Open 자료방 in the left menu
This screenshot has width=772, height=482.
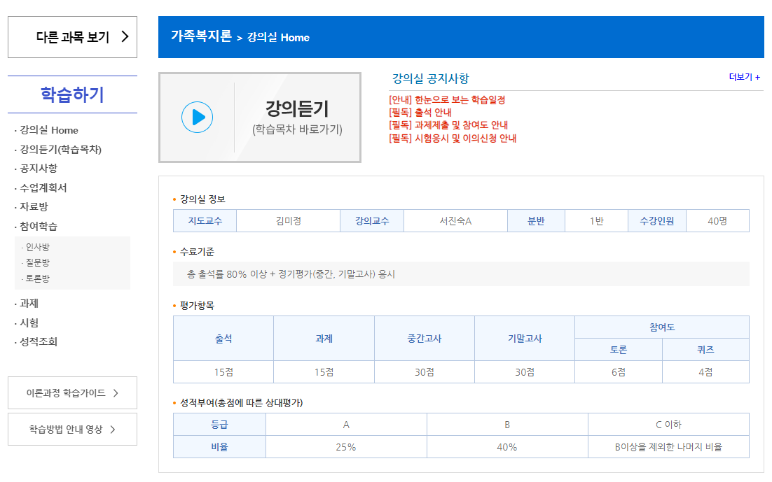[34, 207]
